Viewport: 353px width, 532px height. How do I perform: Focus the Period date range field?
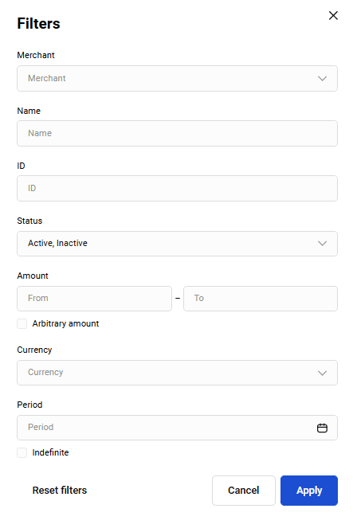[177, 428]
